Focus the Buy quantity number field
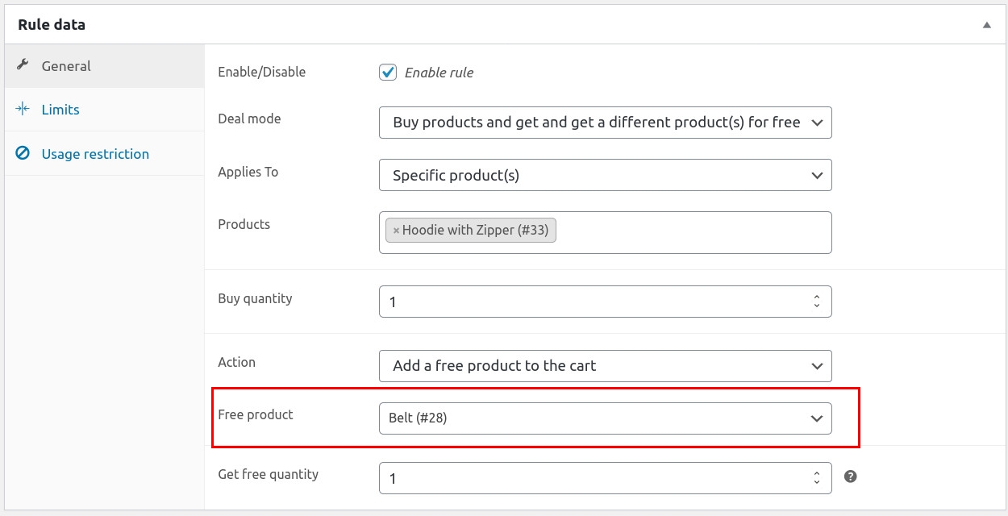This screenshot has height=516, width=1008. coord(589,302)
